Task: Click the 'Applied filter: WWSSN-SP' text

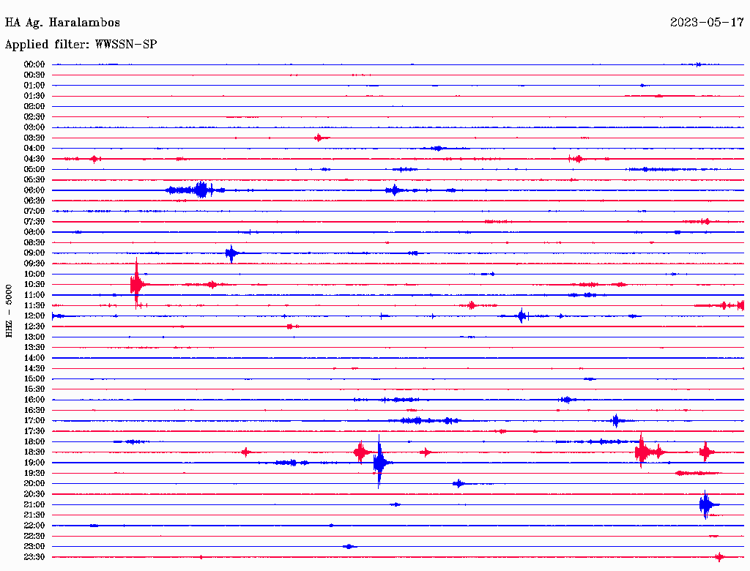Action: click(x=81, y=45)
